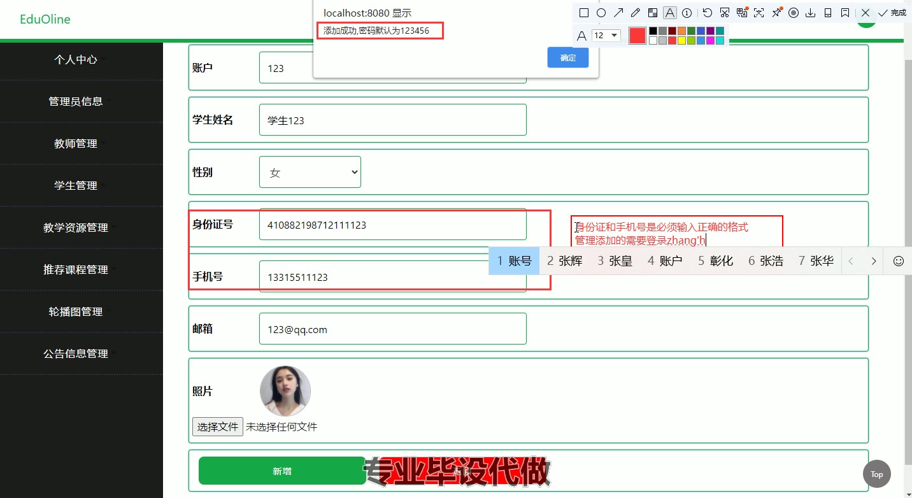Image resolution: width=912 pixels, height=498 pixels.
Task: Pick the yellow color swatch
Action: click(681, 40)
